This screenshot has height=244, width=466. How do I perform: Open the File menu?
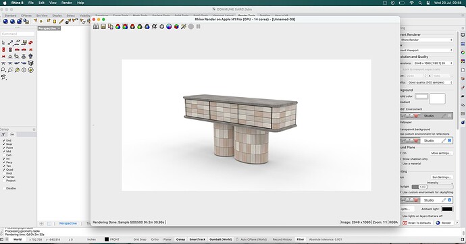pyautogui.click(x=31, y=3)
